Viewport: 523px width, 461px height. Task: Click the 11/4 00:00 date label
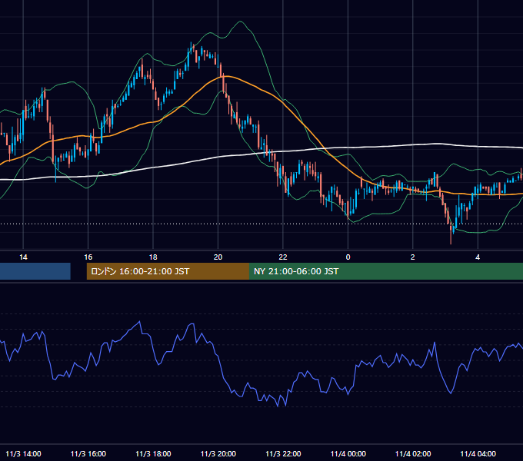click(x=348, y=453)
